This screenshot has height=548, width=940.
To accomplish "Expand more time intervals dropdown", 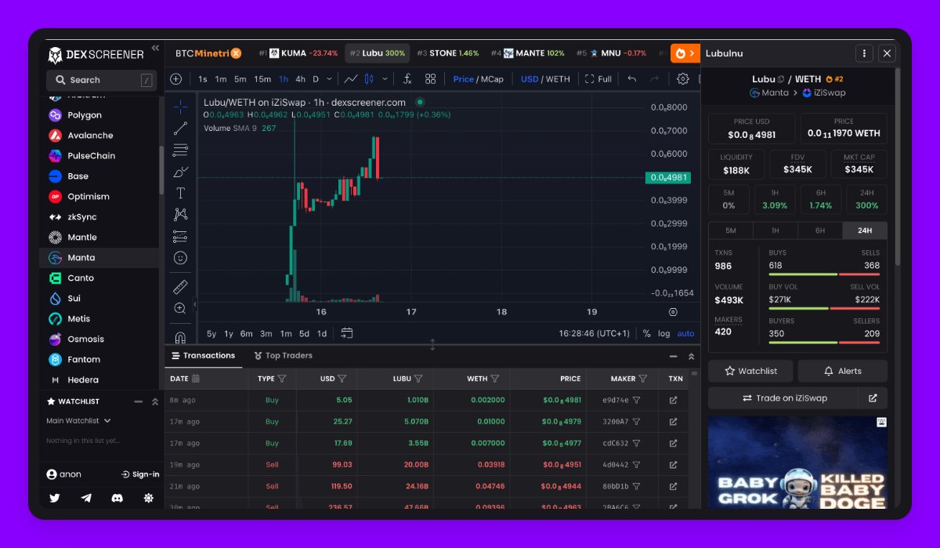I will (x=329, y=79).
